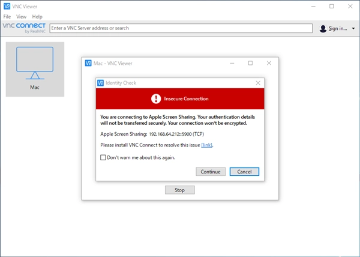Click the Insecure Connection warning exclamation icon
Image resolution: width=360 pixels, height=257 pixels.
(x=156, y=98)
